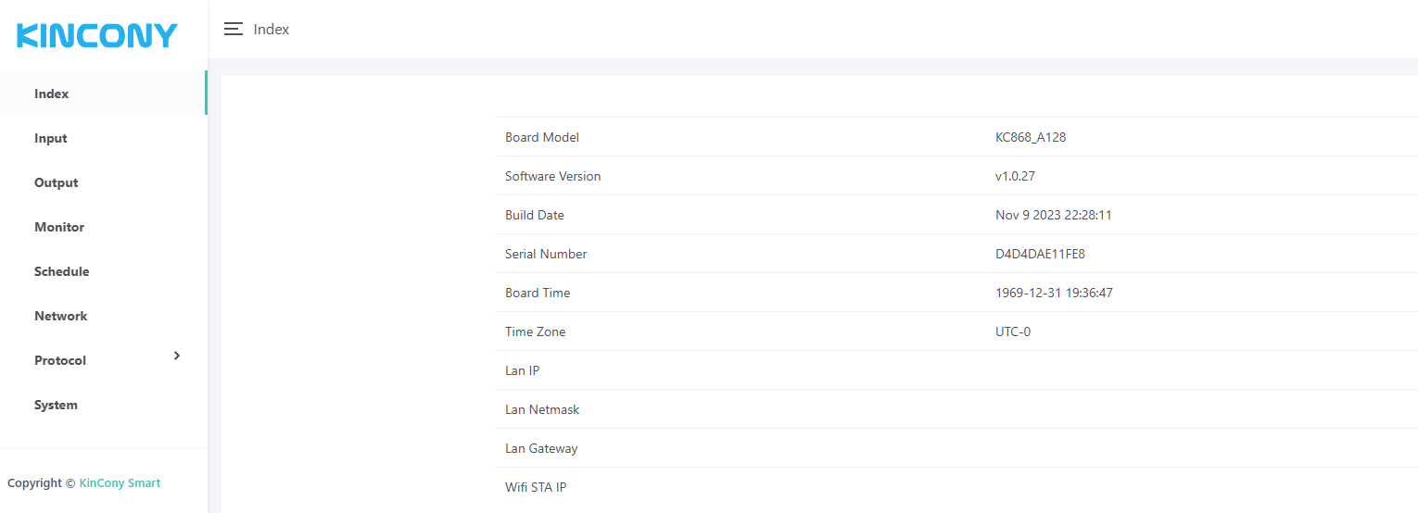Open the Index menu item
Viewport: 1418px width, 513px height.
point(52,94)
